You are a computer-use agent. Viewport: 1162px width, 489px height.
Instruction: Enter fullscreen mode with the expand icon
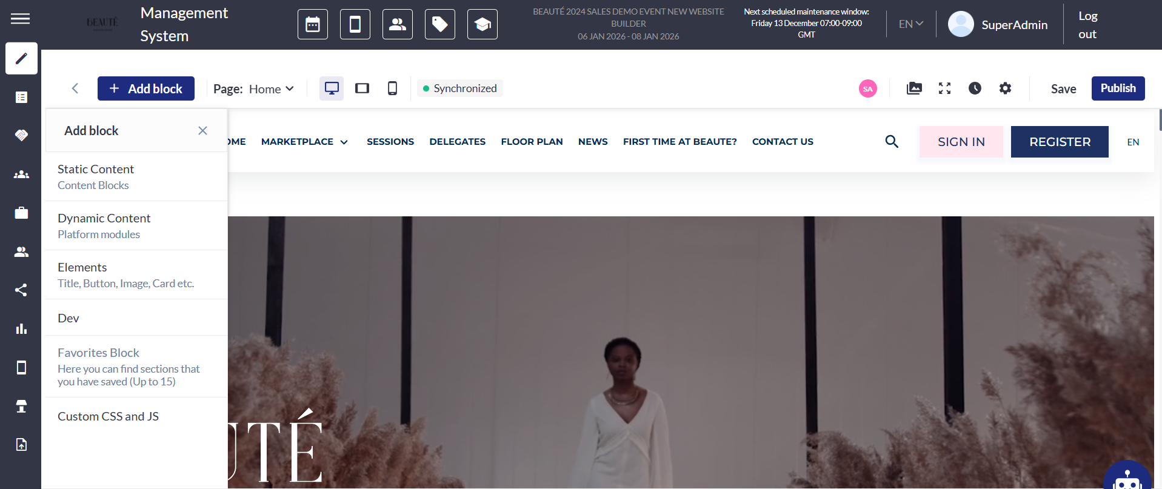(944, 88)
